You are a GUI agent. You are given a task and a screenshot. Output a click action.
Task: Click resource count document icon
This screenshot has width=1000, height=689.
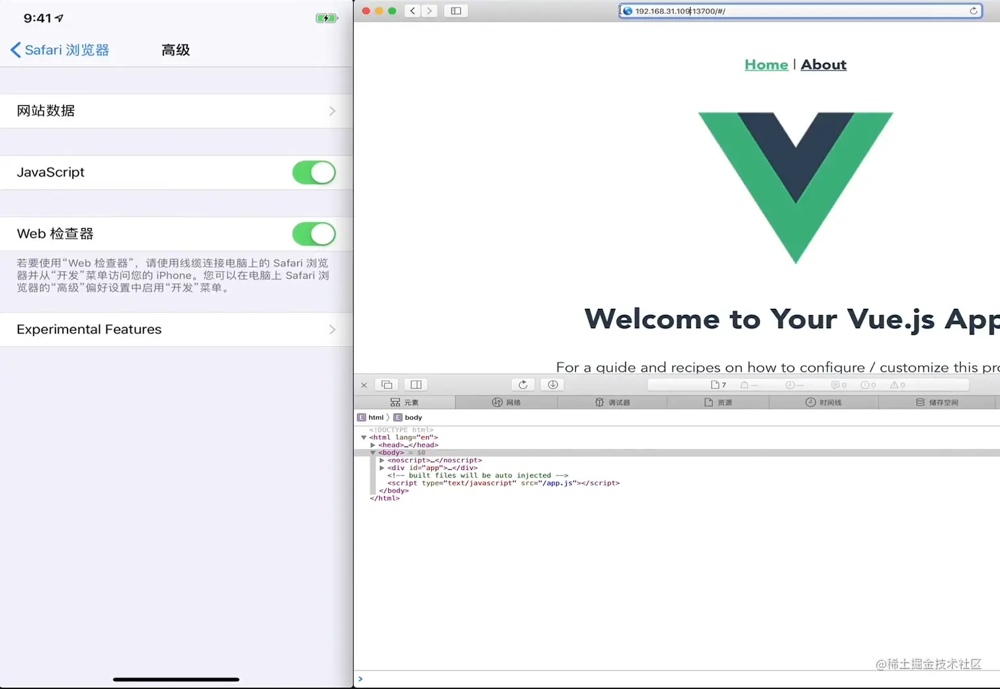(x=715, y=385)
